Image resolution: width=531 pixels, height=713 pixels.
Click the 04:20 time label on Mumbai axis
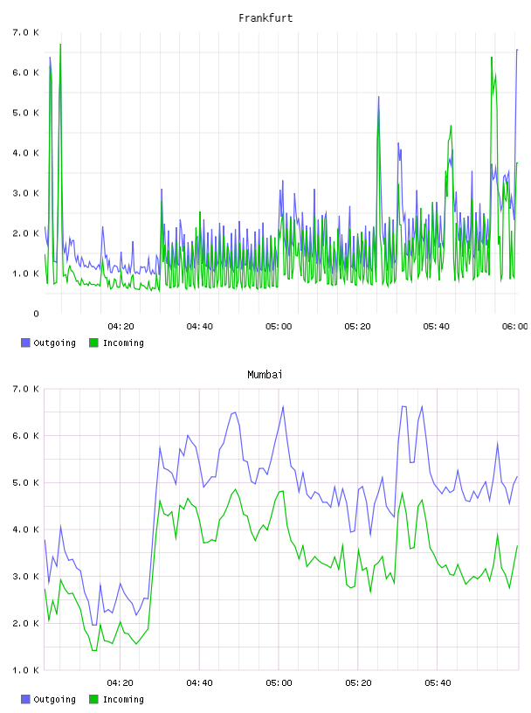coord(121,683)
